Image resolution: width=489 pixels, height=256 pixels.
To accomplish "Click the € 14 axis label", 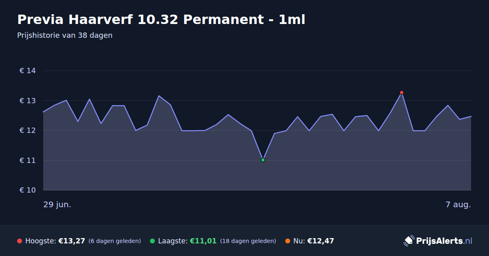I will (28, 71).
